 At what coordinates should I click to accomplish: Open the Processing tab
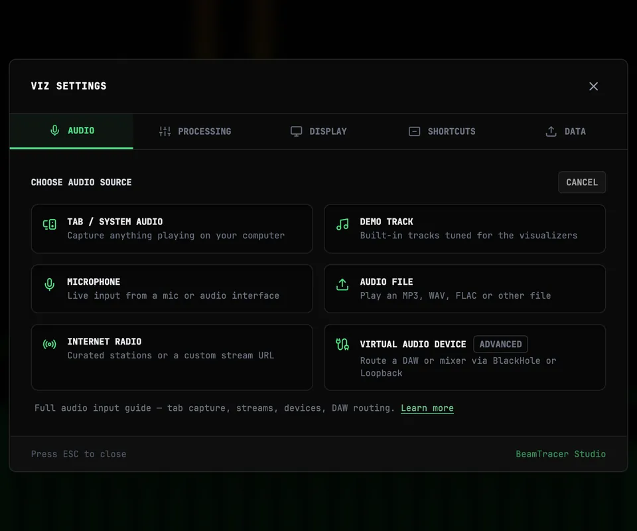(195, 131)
